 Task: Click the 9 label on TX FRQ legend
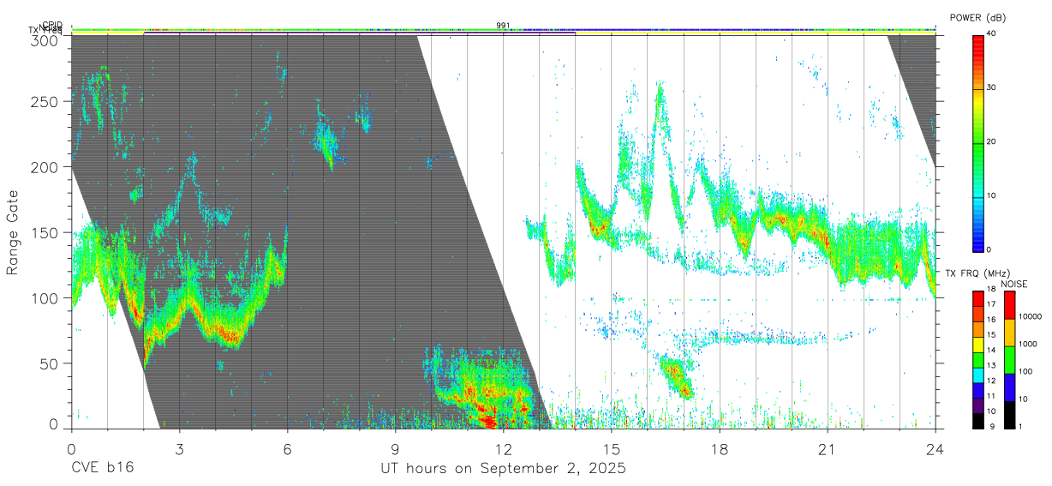(x=991, y=426)
